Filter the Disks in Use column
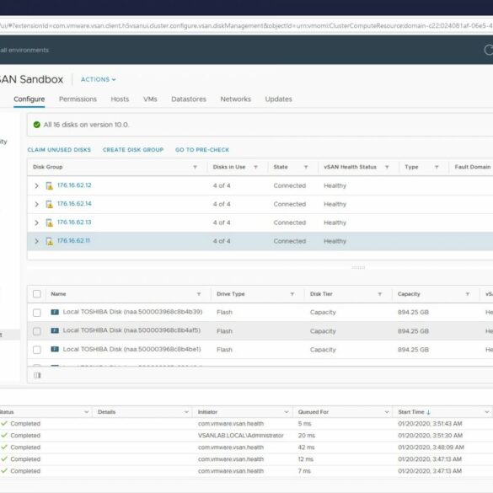This screenshot has height=493, width=493. 255,167
